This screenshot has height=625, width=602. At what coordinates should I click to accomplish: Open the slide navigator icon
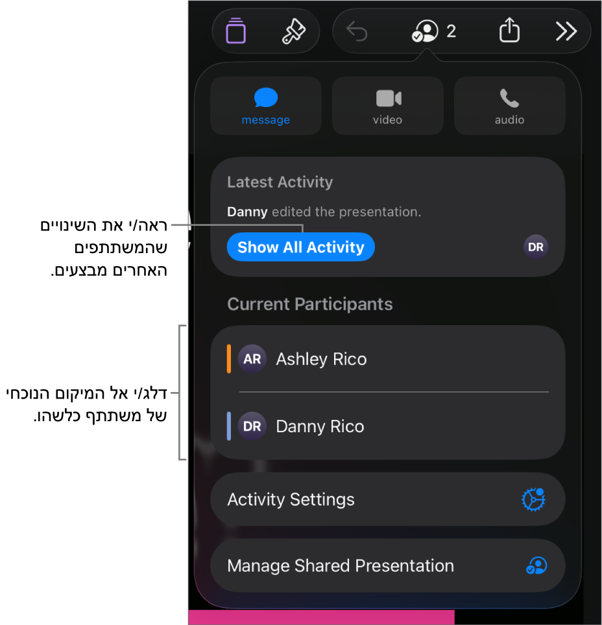(x=236, y=31)
